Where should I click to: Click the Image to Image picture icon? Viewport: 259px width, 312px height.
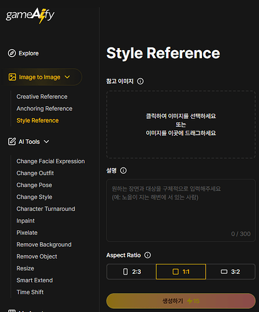click(x=13, y=77)
